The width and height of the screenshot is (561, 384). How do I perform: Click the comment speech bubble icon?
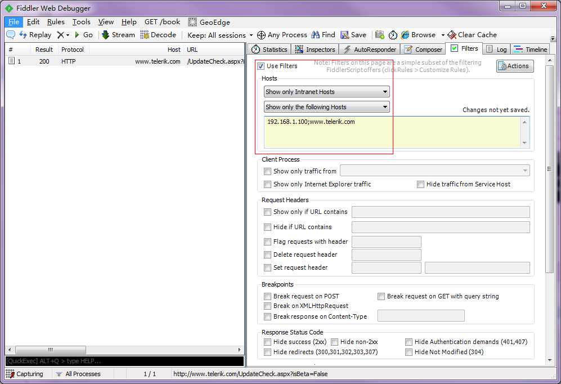point(11,35)
